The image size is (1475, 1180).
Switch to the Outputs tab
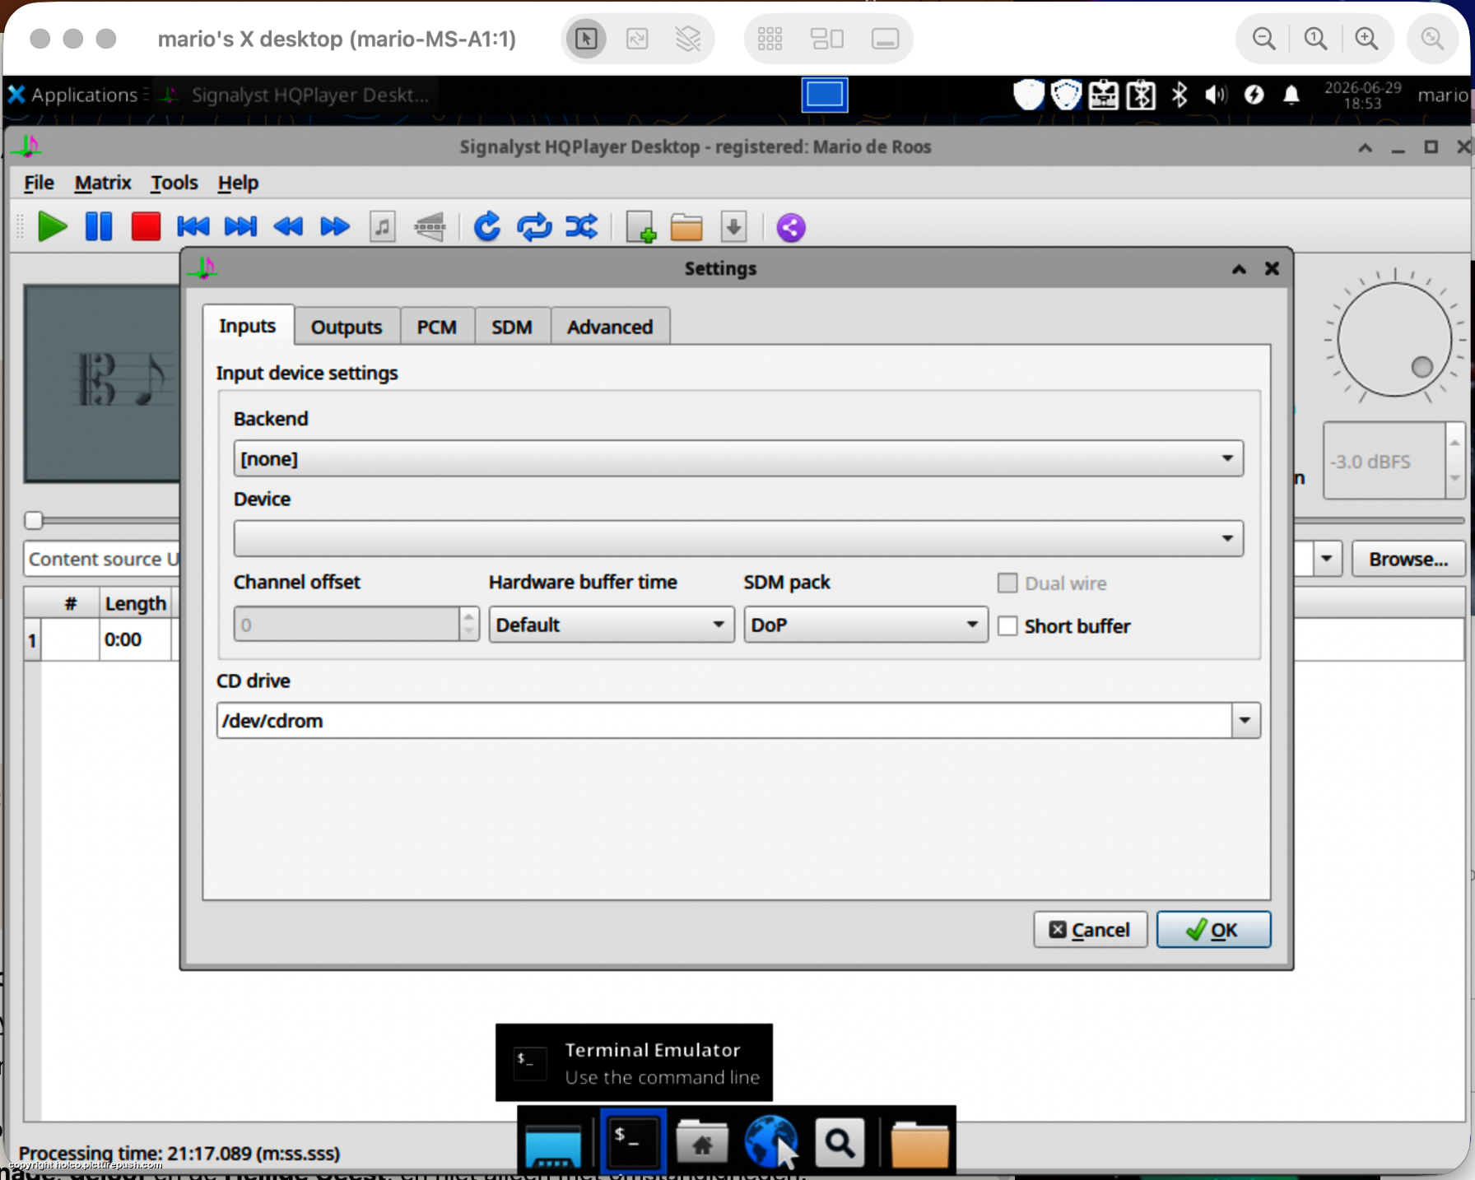(x=347, y=327)
